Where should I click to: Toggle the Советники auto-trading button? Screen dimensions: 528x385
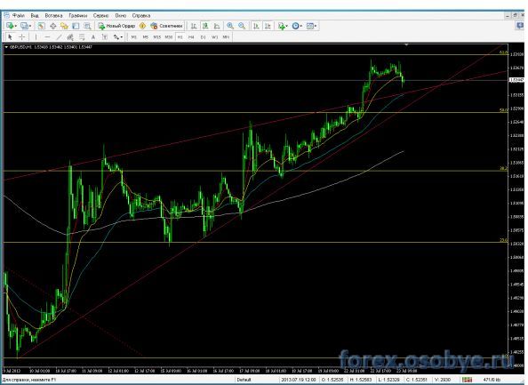pos(167,26)
